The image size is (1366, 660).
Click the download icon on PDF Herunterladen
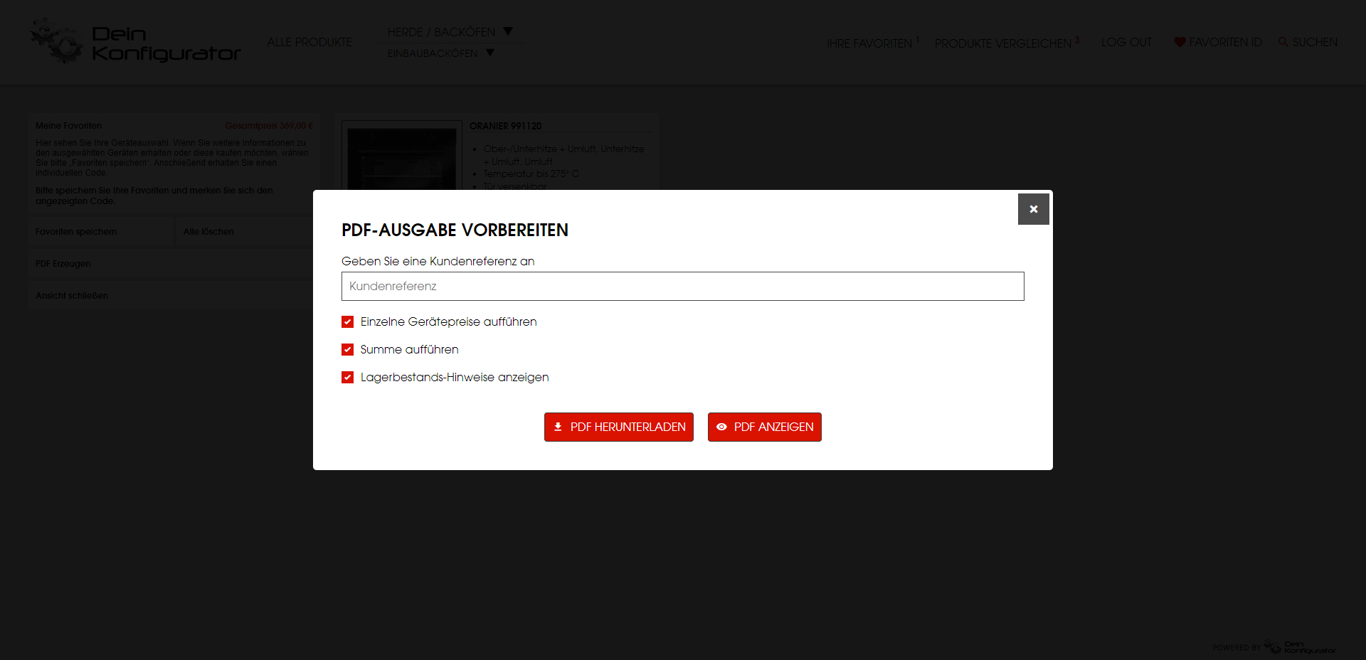[x=558, y=427]
